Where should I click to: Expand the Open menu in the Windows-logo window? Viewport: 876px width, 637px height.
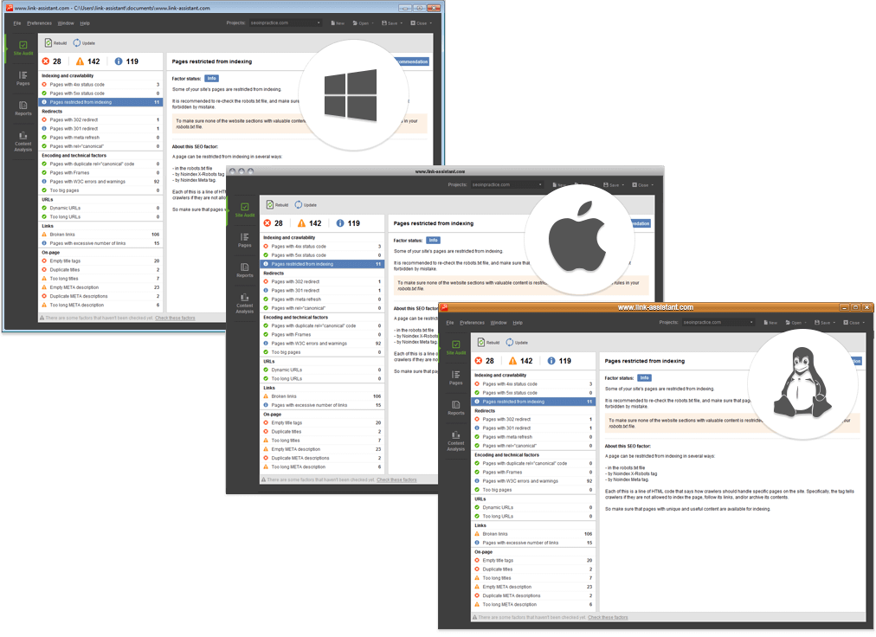(x=363, y=23)
